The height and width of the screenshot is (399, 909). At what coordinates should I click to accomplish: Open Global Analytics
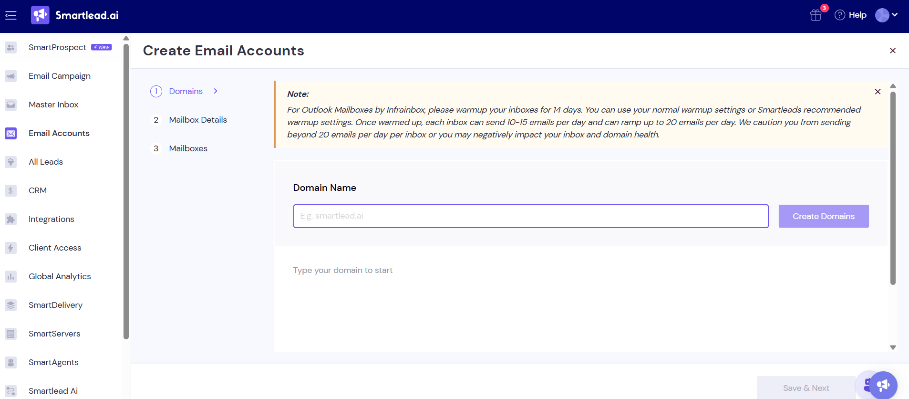point(60,276)
